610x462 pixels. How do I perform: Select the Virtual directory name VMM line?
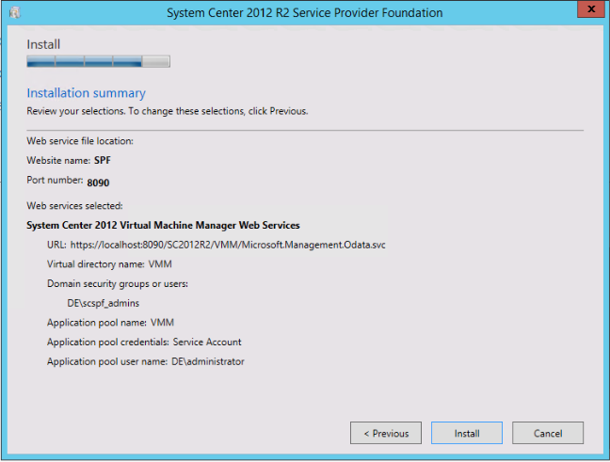point(109,264)
